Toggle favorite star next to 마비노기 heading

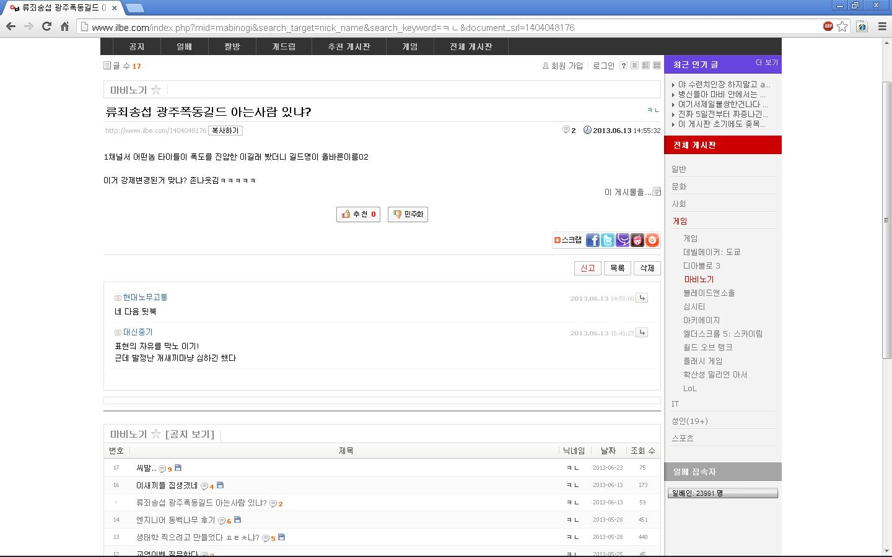pyautogui.click(x=156, y=90)
